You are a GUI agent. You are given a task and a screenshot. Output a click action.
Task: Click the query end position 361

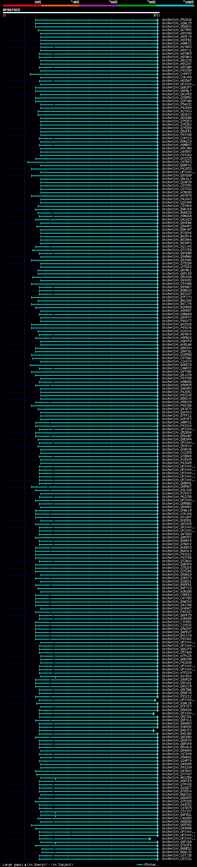click(x=155, y=15)
